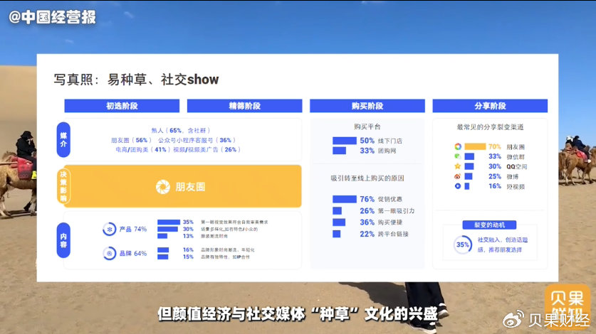Click the green WeChat icon beside 33%
The height and width of the screenshot is (334, 596).
tap(458, 156)
